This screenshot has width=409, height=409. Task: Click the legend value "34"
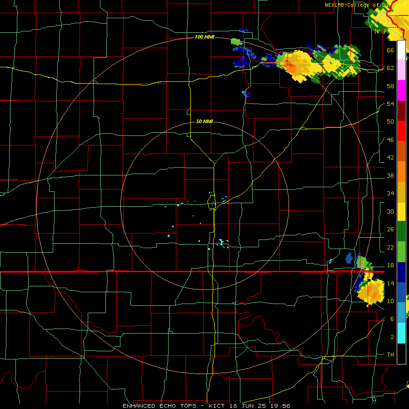390,194
